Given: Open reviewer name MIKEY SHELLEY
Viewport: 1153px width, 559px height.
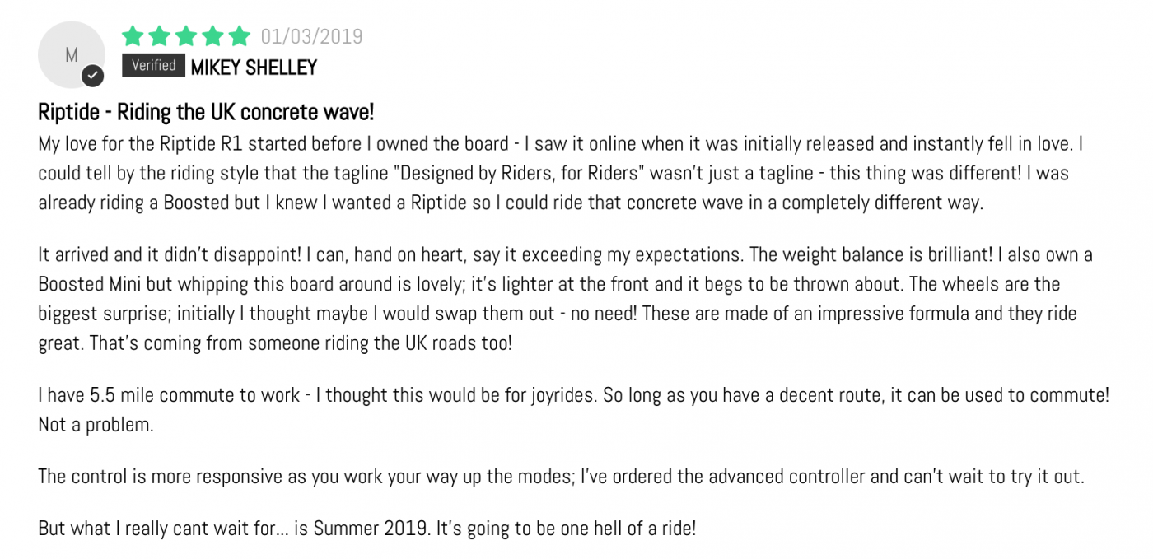Looking at the screenshot, I should 254,68.
